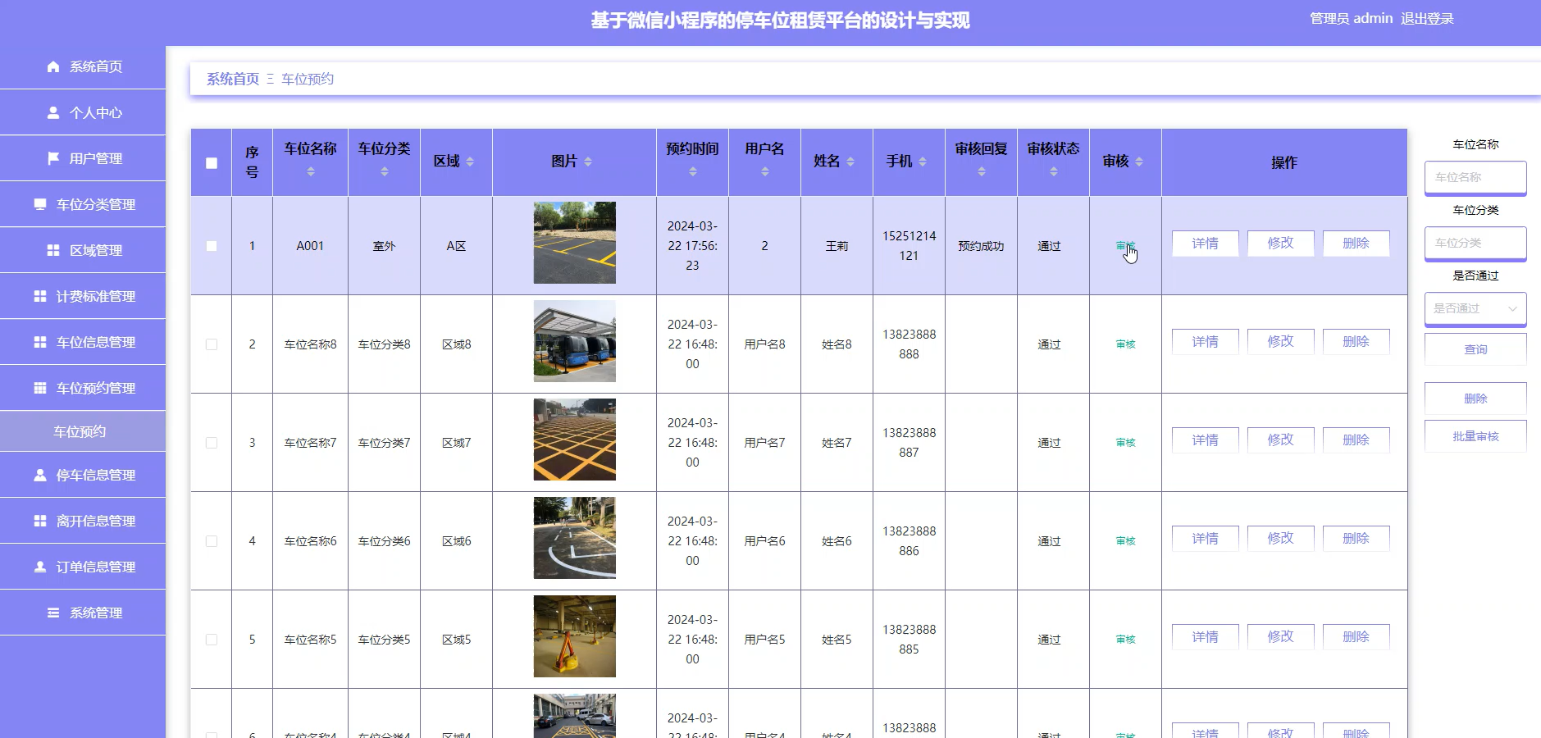Expand 系统管理 in the sidebar
This screenshot has width=1541, height=738.
83,613
